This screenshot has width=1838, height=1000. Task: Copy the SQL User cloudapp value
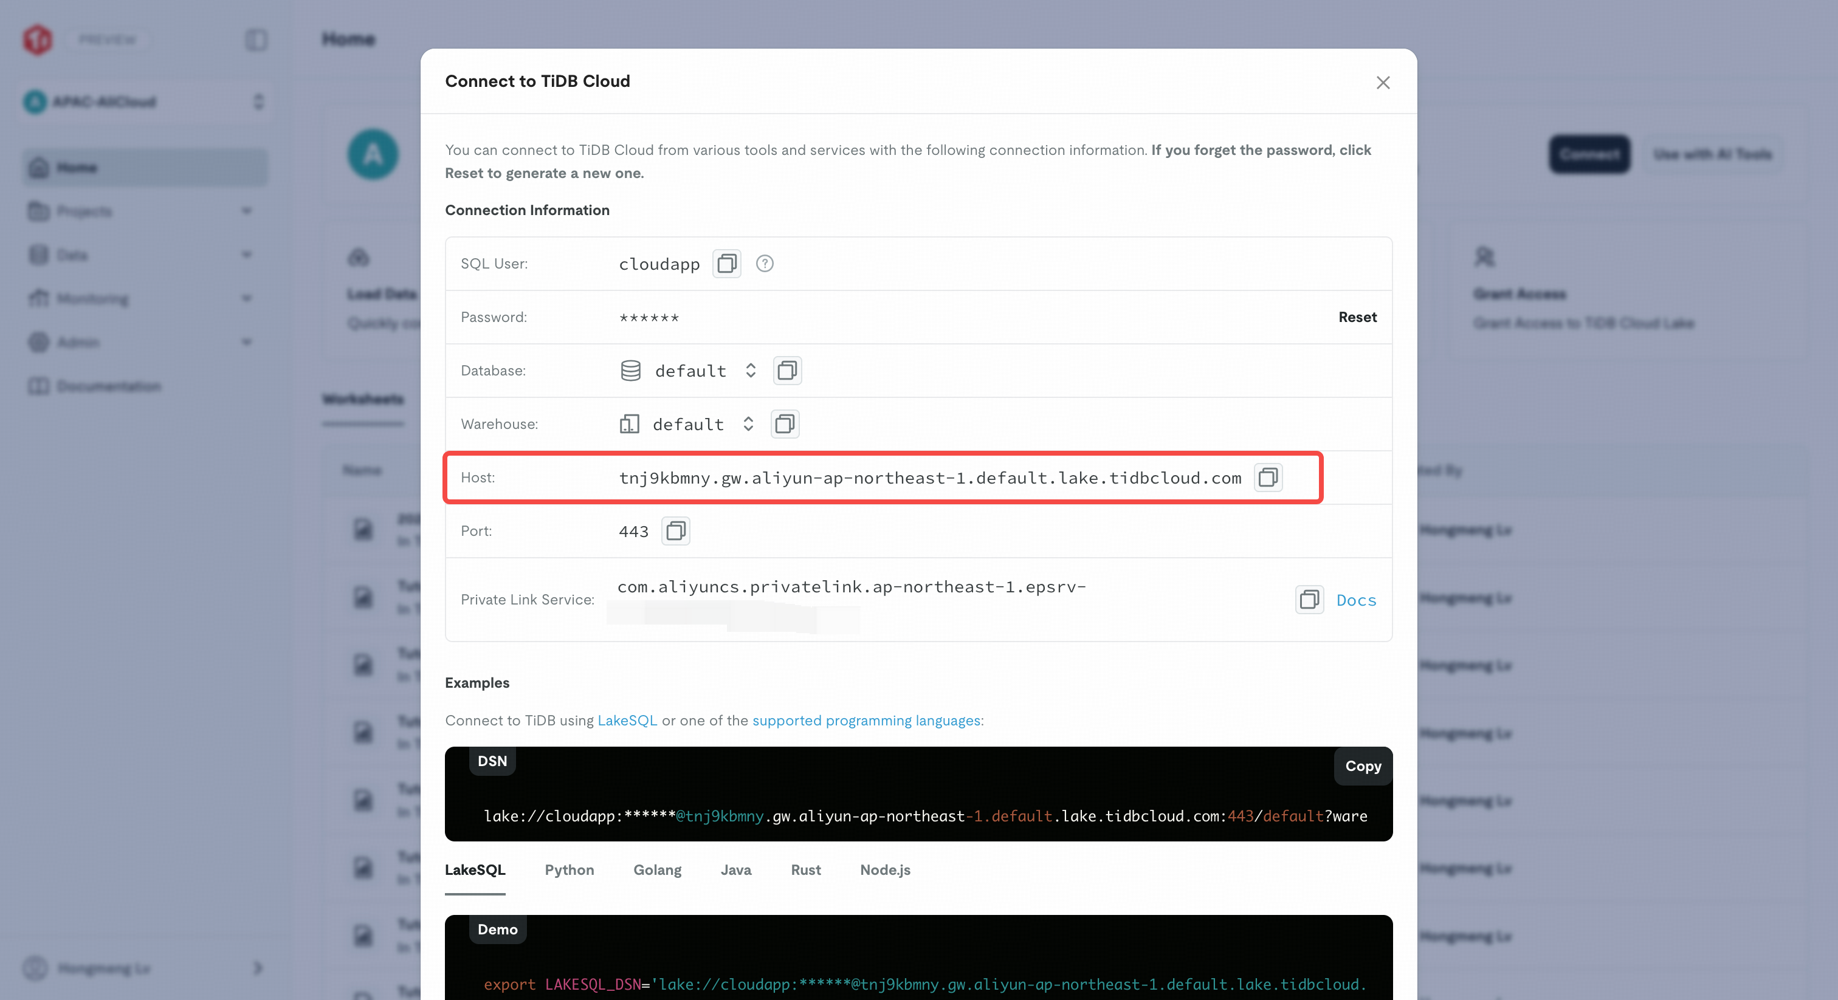click(726, 264)
